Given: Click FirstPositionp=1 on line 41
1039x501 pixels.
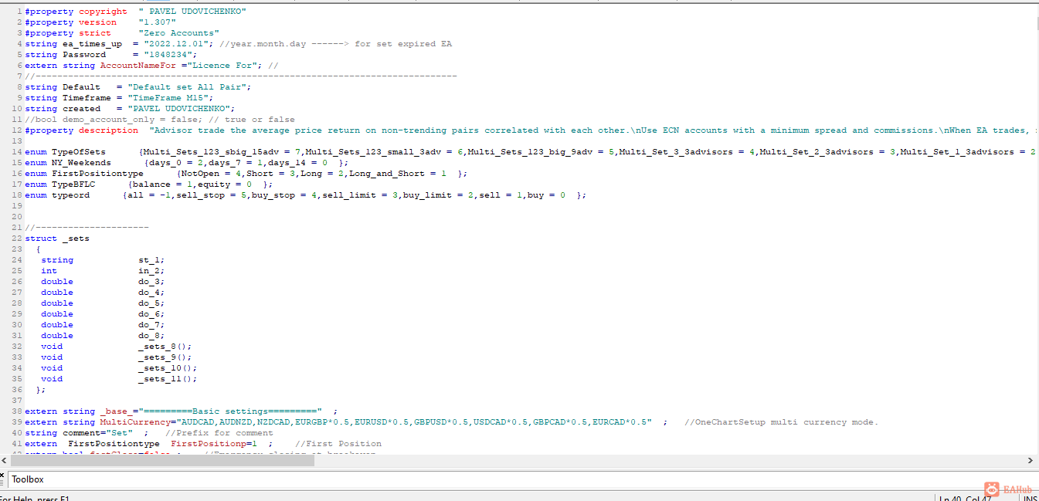Looking at the screenshot, I should tap(214, 444).
